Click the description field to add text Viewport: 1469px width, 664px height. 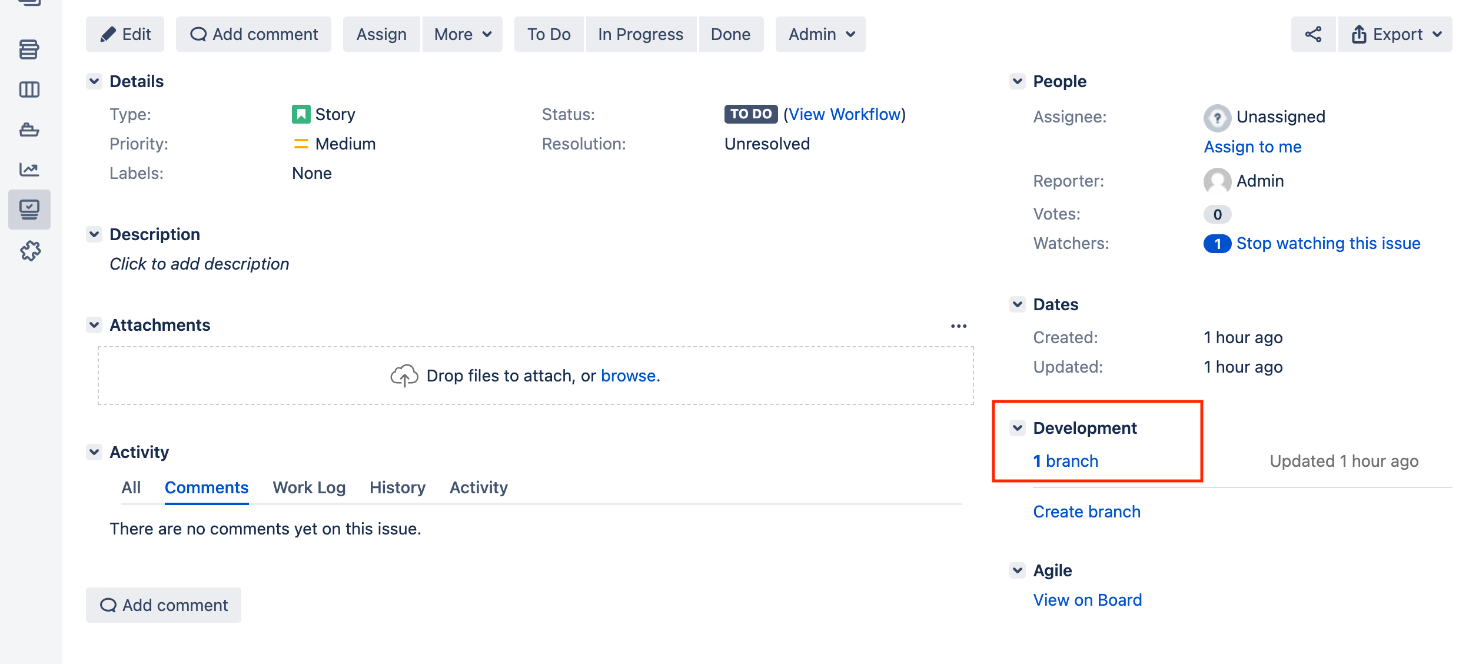200,264
